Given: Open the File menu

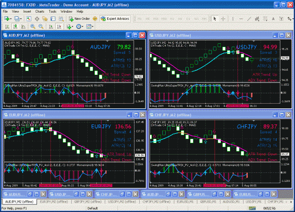Looking at the screenshot, I should point(5,11).
